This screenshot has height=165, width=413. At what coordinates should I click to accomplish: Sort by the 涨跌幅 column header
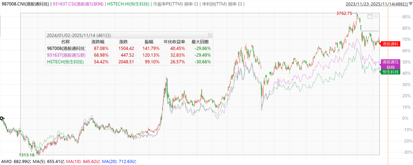point(98,42)
